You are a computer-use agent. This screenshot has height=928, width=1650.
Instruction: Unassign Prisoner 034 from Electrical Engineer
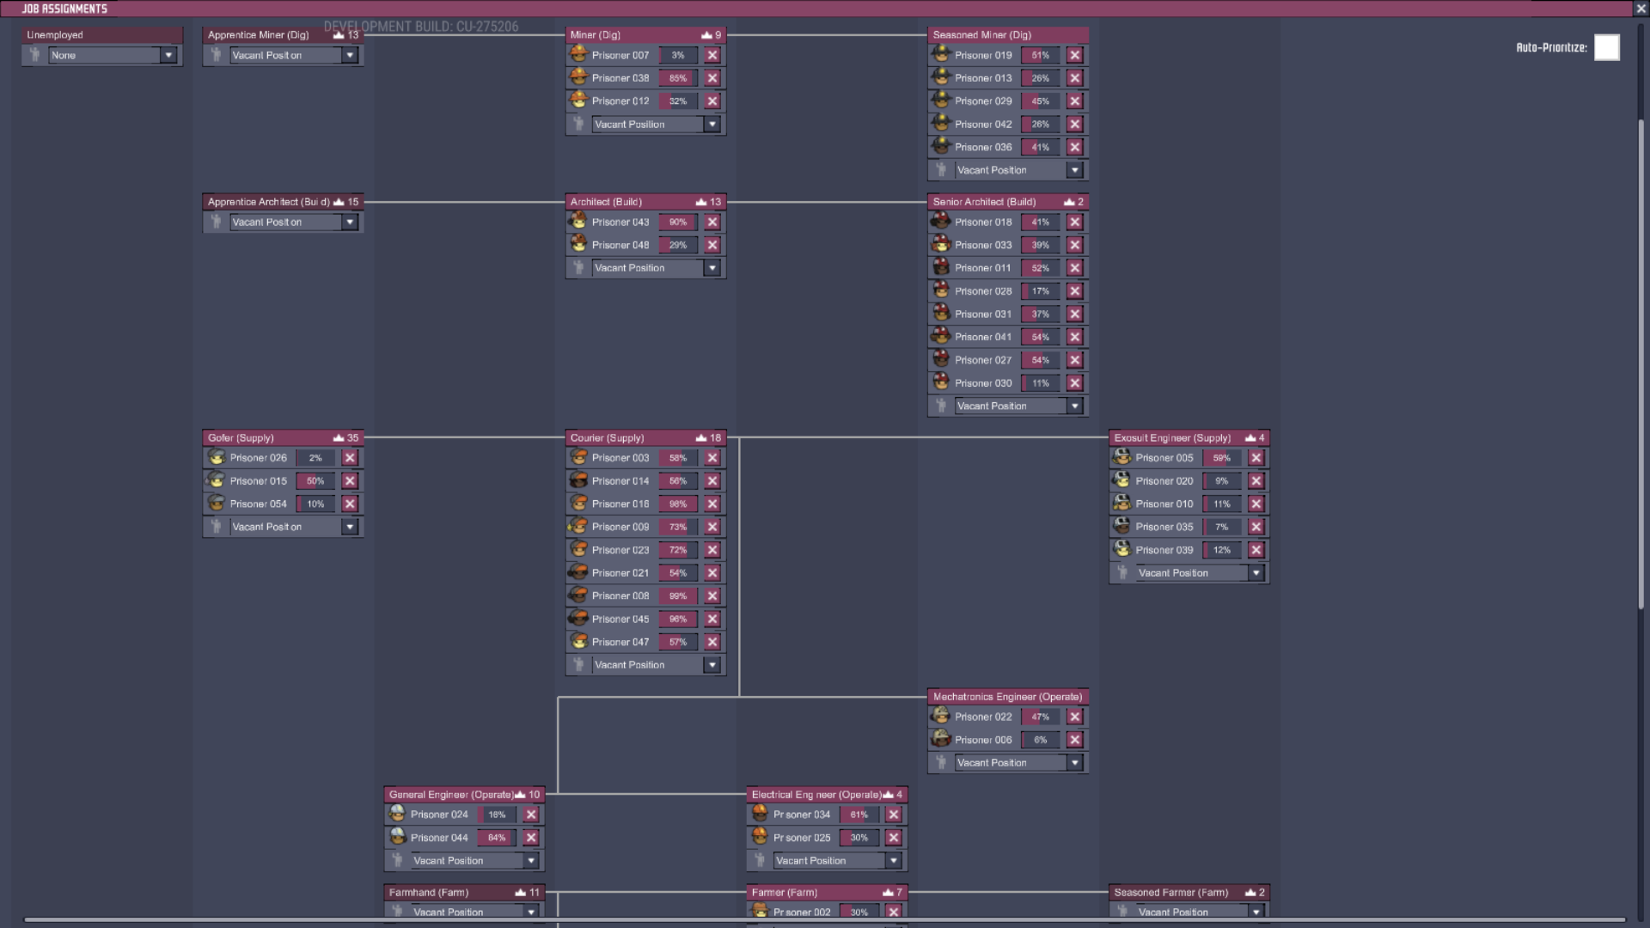[x=893, y=815]
